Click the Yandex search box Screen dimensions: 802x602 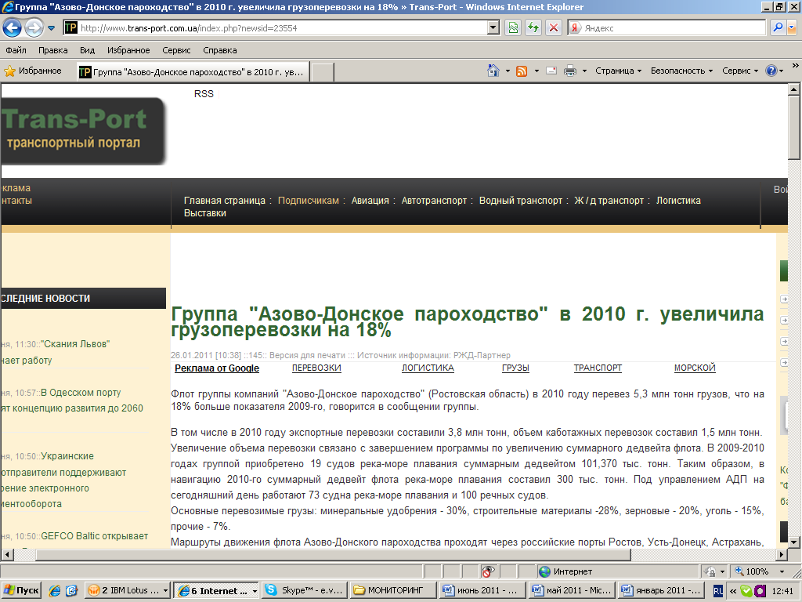click(667, 27)
